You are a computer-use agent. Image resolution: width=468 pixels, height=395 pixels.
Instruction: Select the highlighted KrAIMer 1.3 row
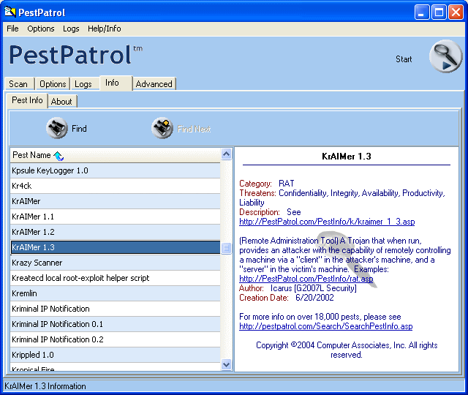116,247
